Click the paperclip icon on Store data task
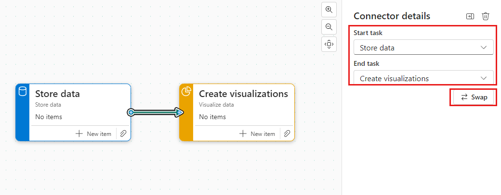Viewport: 501px width, 195px height. (x=123, y=134)
